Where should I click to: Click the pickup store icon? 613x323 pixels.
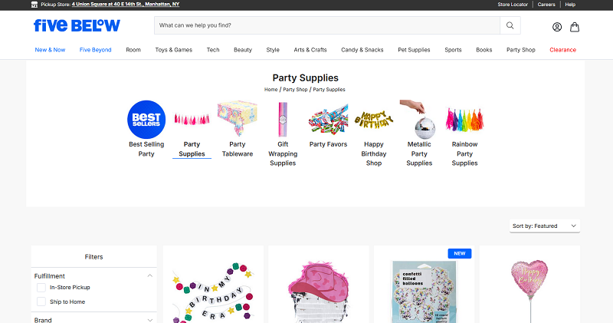click(x=34, y=5)
